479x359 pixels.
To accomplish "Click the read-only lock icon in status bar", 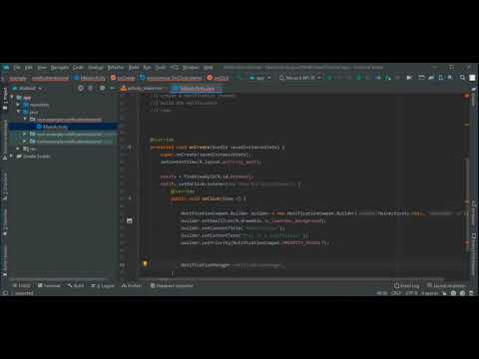I will [x=444, y=293].
